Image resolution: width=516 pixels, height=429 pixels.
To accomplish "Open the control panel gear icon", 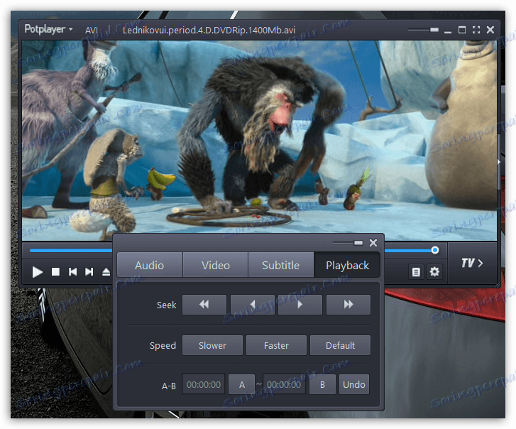I will pyautogui.click(x=434, y=272).
